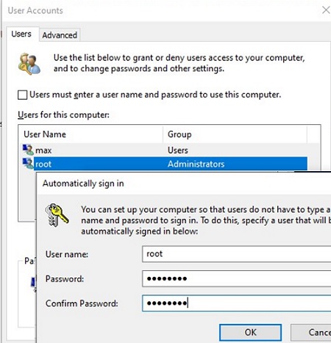Viewport: 331px width, 343px height.
Task: Click the max user account icon
Action: coord(28,150)
